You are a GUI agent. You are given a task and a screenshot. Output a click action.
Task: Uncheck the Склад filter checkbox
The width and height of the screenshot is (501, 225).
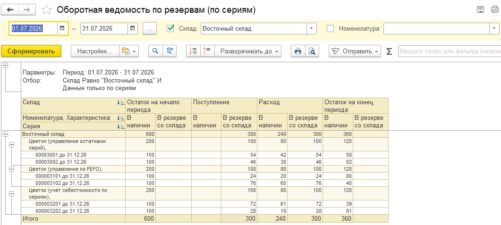point(170,28)
